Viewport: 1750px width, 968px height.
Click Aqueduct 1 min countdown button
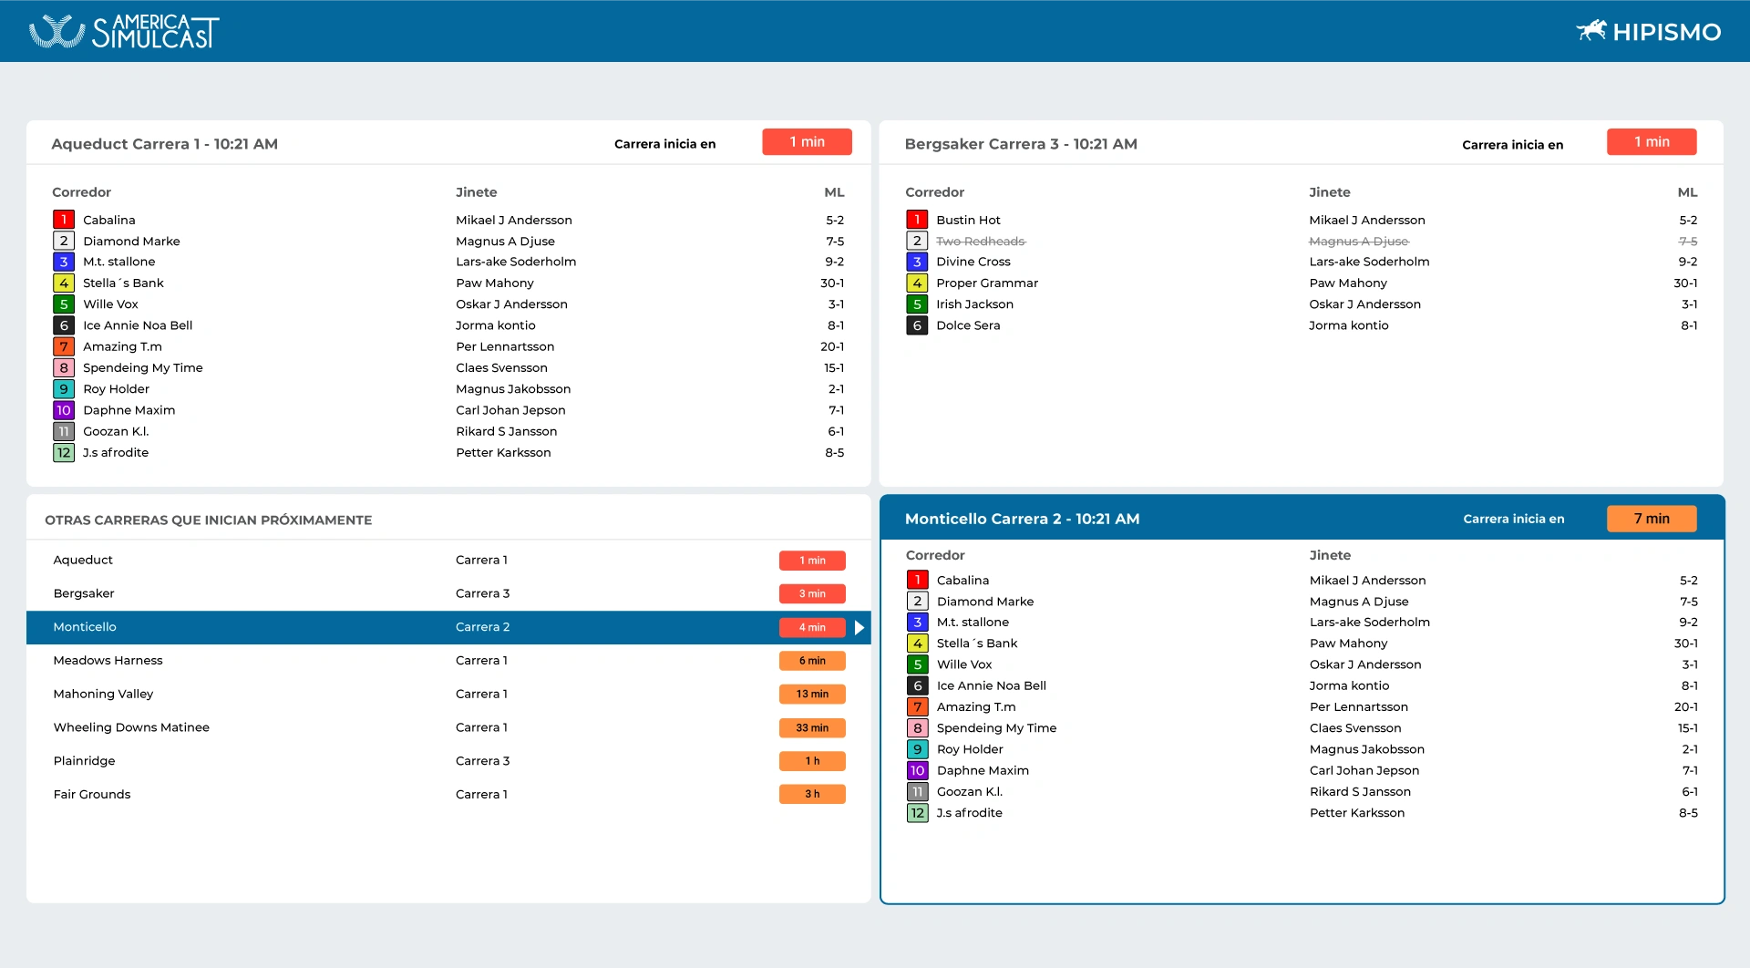coord(807,142)
